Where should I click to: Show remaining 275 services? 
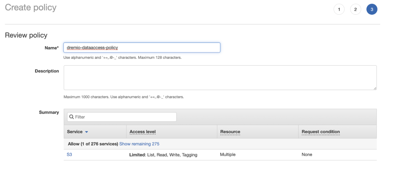[x=139, y=144]
